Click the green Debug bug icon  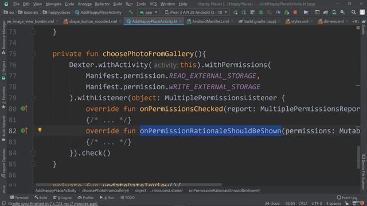pyautogui.click(x=261, y=12)
